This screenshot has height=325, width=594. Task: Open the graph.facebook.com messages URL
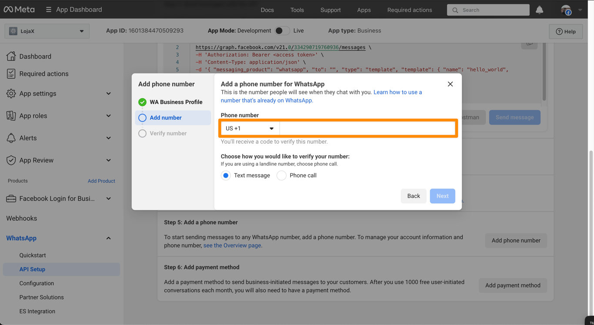pos(280,47)
